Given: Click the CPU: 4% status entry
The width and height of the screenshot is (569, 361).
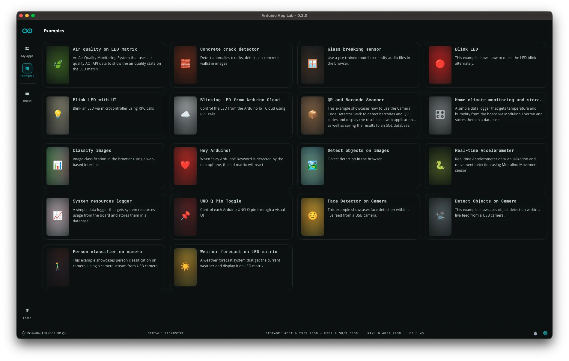Looking at the screenshot, I should pyautogui.click(x=417, y=333).
